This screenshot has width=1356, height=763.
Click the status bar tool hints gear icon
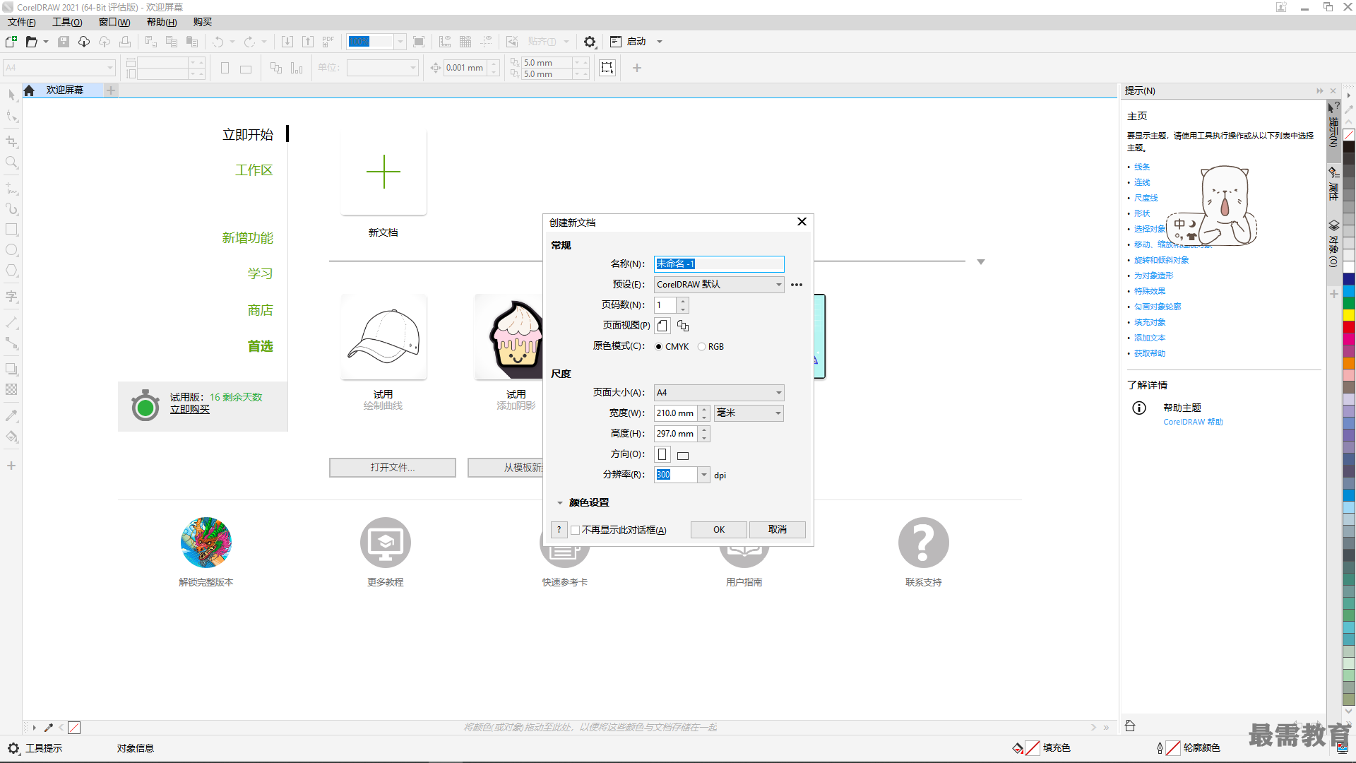click(x=13, y=748)
